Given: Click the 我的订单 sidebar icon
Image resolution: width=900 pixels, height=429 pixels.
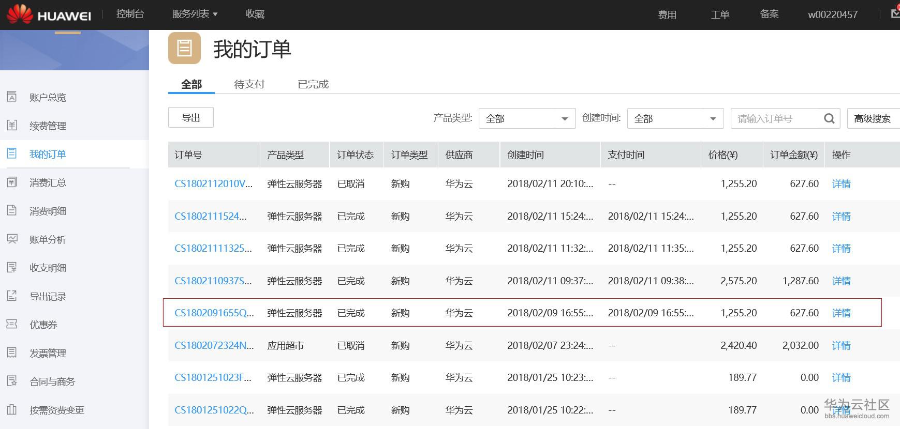Looking at the screenshot, I should click(x=12, y=154).
